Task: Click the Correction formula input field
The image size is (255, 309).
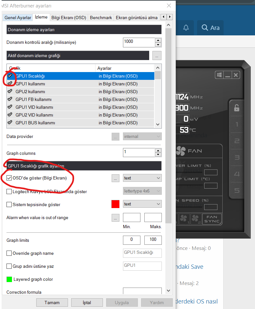Action: click(142, 291)
